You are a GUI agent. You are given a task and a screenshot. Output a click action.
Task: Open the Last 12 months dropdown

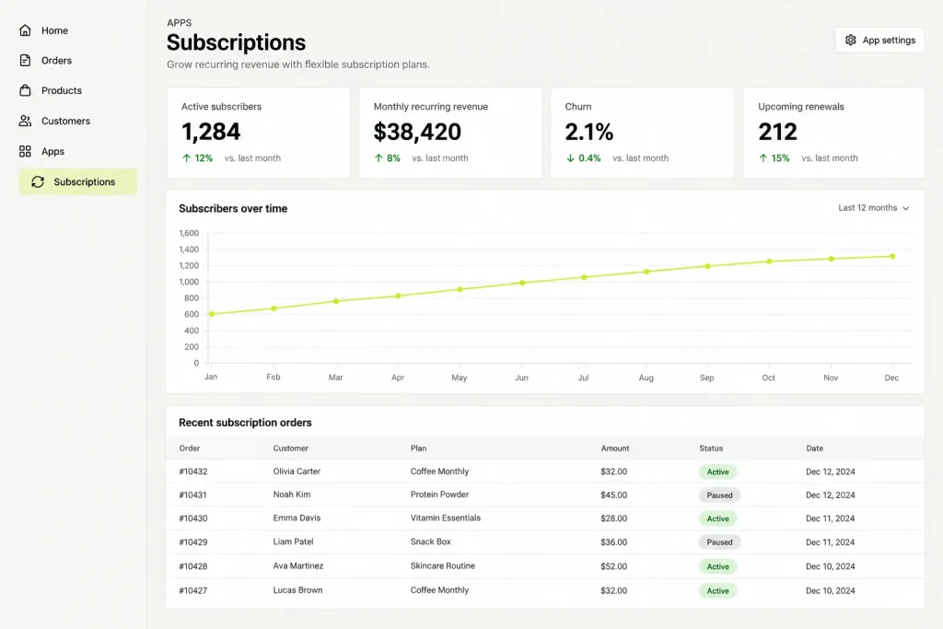[873, 207]
